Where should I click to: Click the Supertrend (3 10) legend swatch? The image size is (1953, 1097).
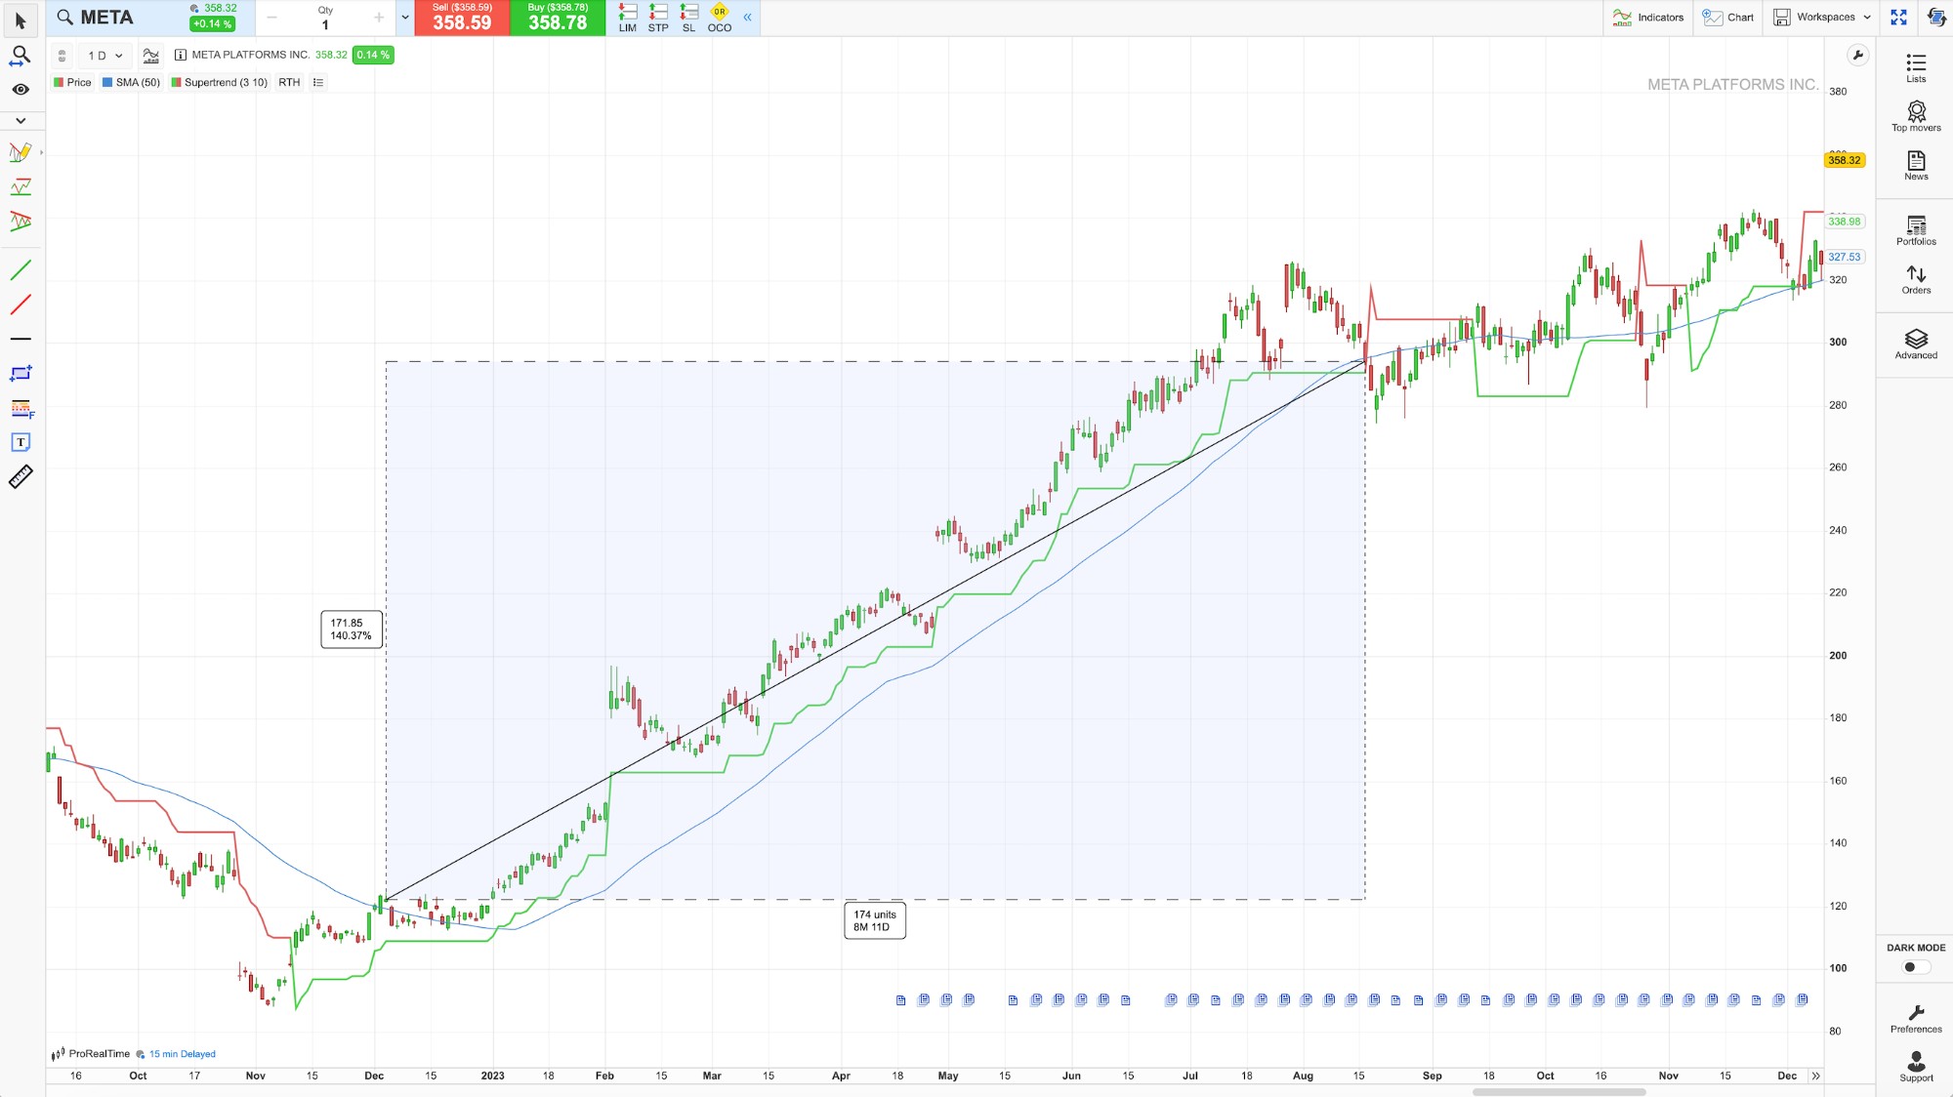(177, 83)
